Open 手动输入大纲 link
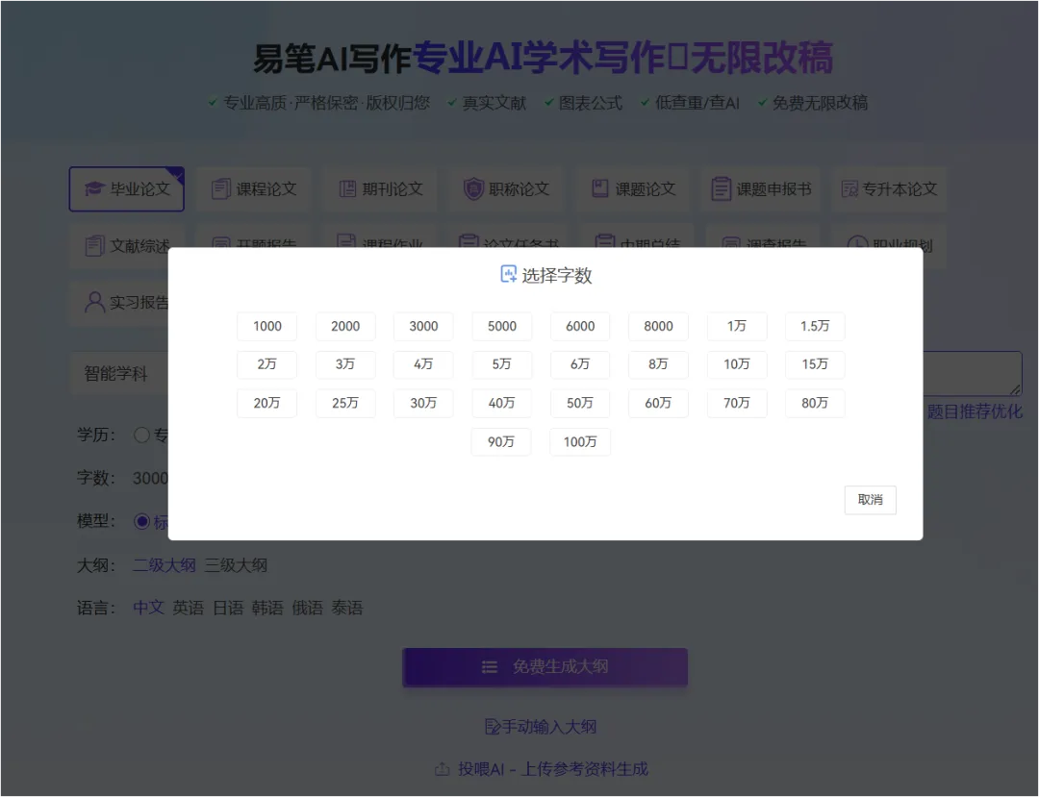 tap(541, 727)
